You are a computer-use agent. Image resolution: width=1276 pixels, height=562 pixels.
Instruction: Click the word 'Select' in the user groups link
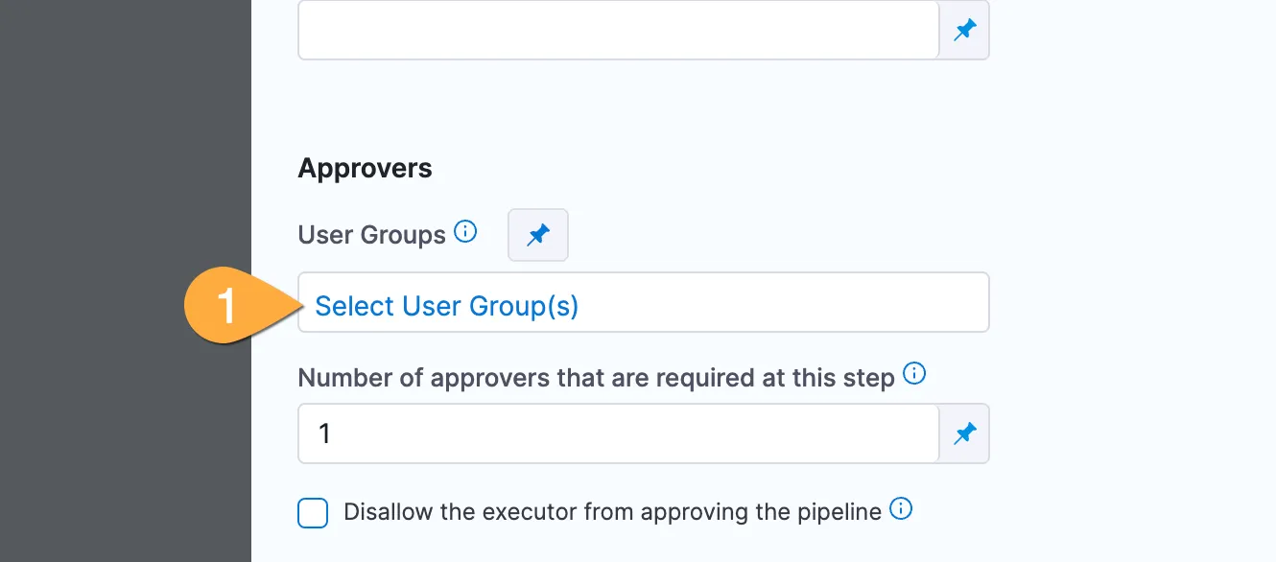pos(342,306)
